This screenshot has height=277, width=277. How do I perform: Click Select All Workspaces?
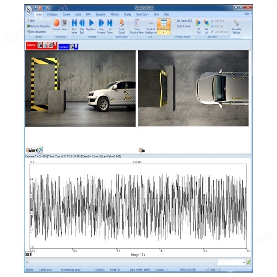(151, 26)
